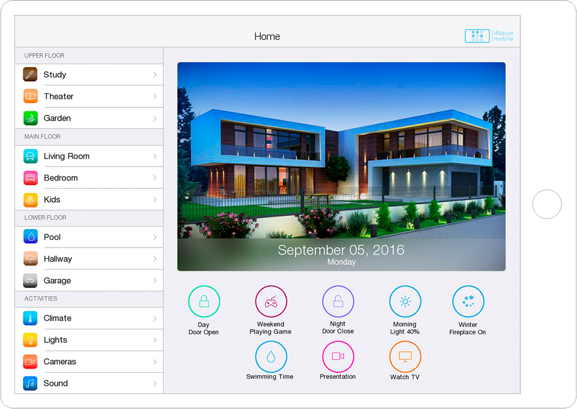Select Living Room in the sidebar

tap(66, 156)
